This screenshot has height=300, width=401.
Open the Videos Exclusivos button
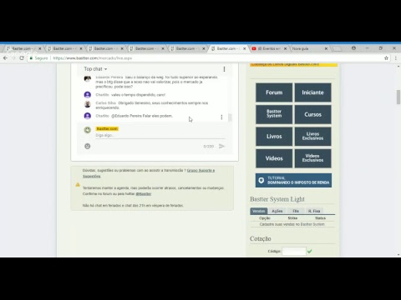pyautogui.click(x=313, y=158)
